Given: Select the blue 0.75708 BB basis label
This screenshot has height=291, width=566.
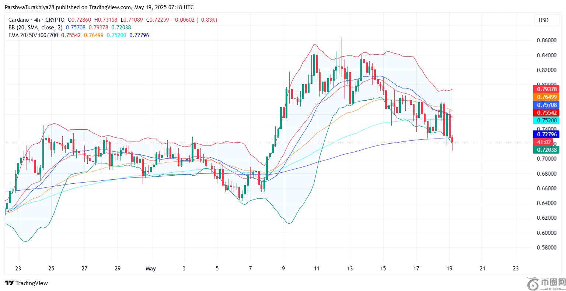Looking at the screenshot, I should [546, 105].
